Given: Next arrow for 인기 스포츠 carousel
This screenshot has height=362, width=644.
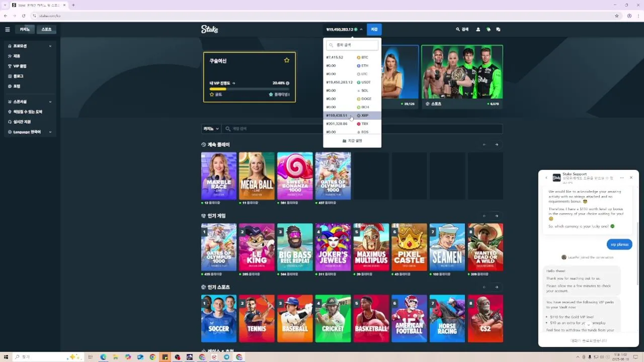Looking at the screenshot, I should click(x=497, y=287).
